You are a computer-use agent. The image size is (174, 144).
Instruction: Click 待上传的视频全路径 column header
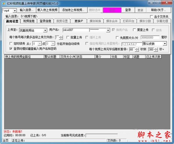24,57
